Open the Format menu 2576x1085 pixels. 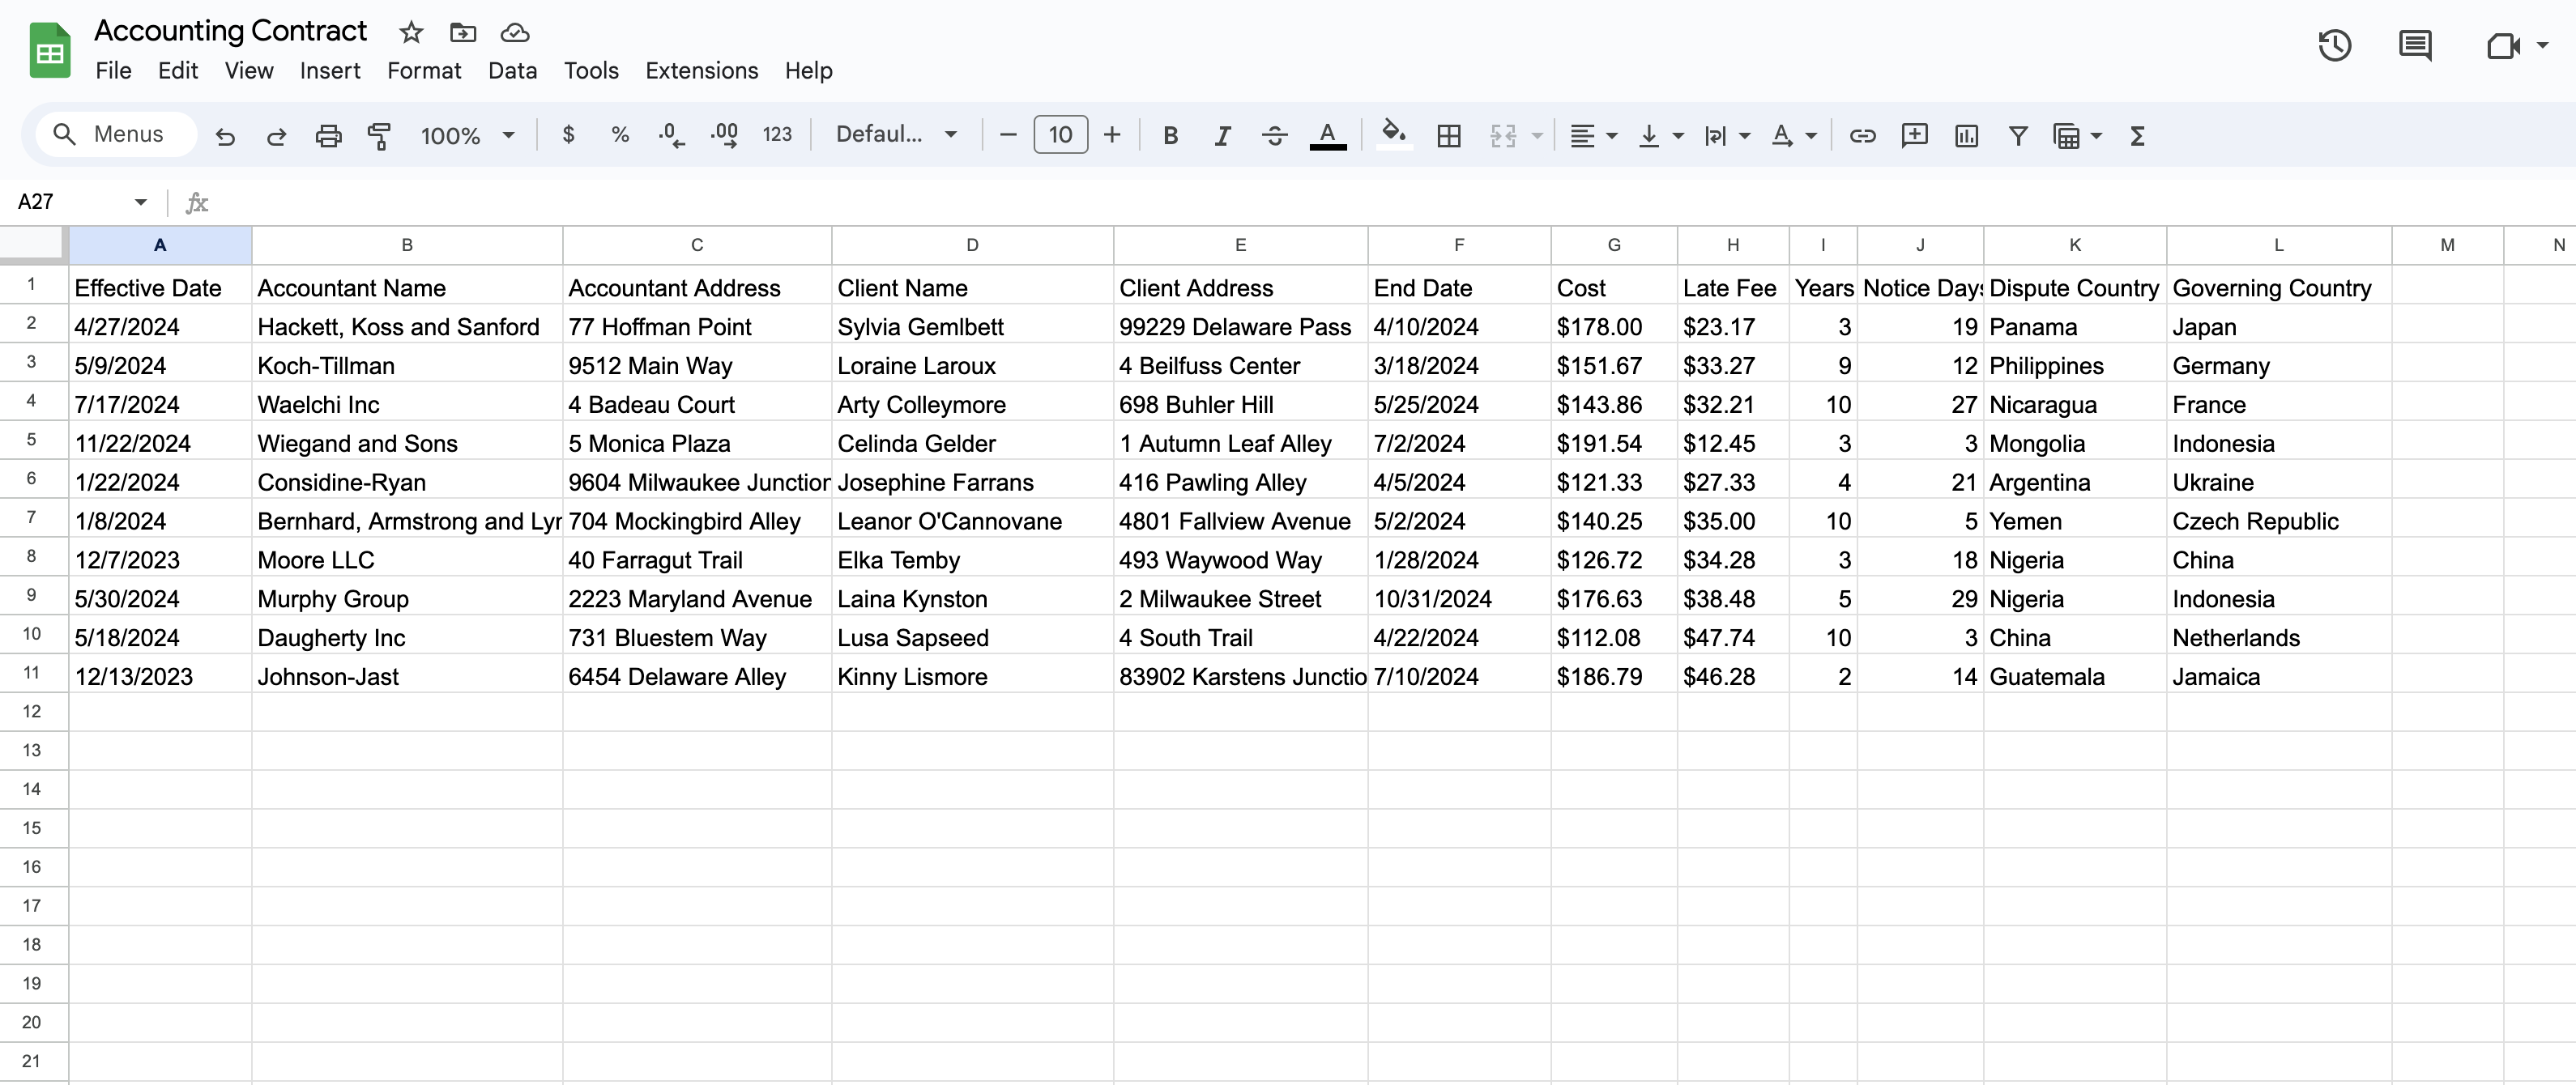click(424, 70)
